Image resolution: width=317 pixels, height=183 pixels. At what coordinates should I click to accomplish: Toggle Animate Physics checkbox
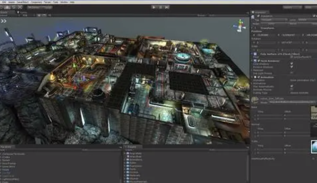(292, 89)
